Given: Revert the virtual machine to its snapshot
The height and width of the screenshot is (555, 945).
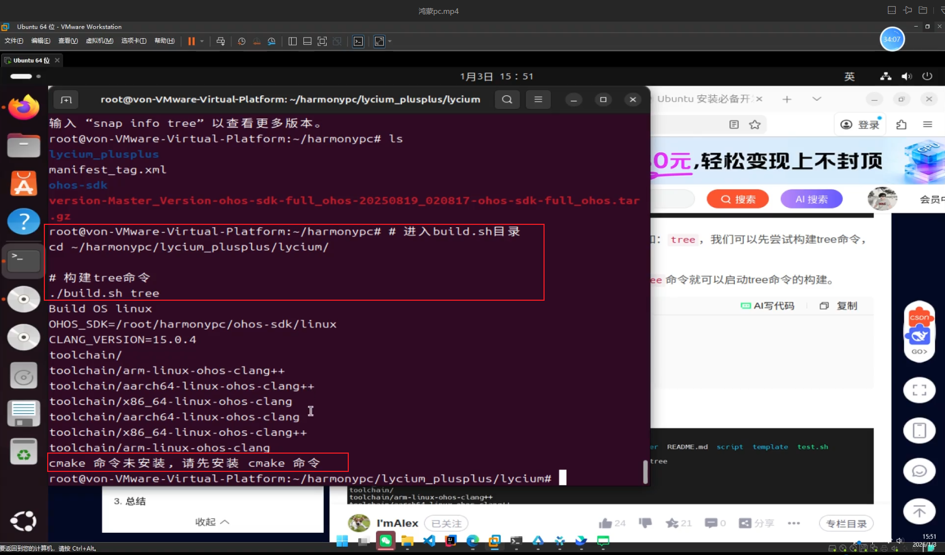Looking at the screenshot, I should 256,41.
